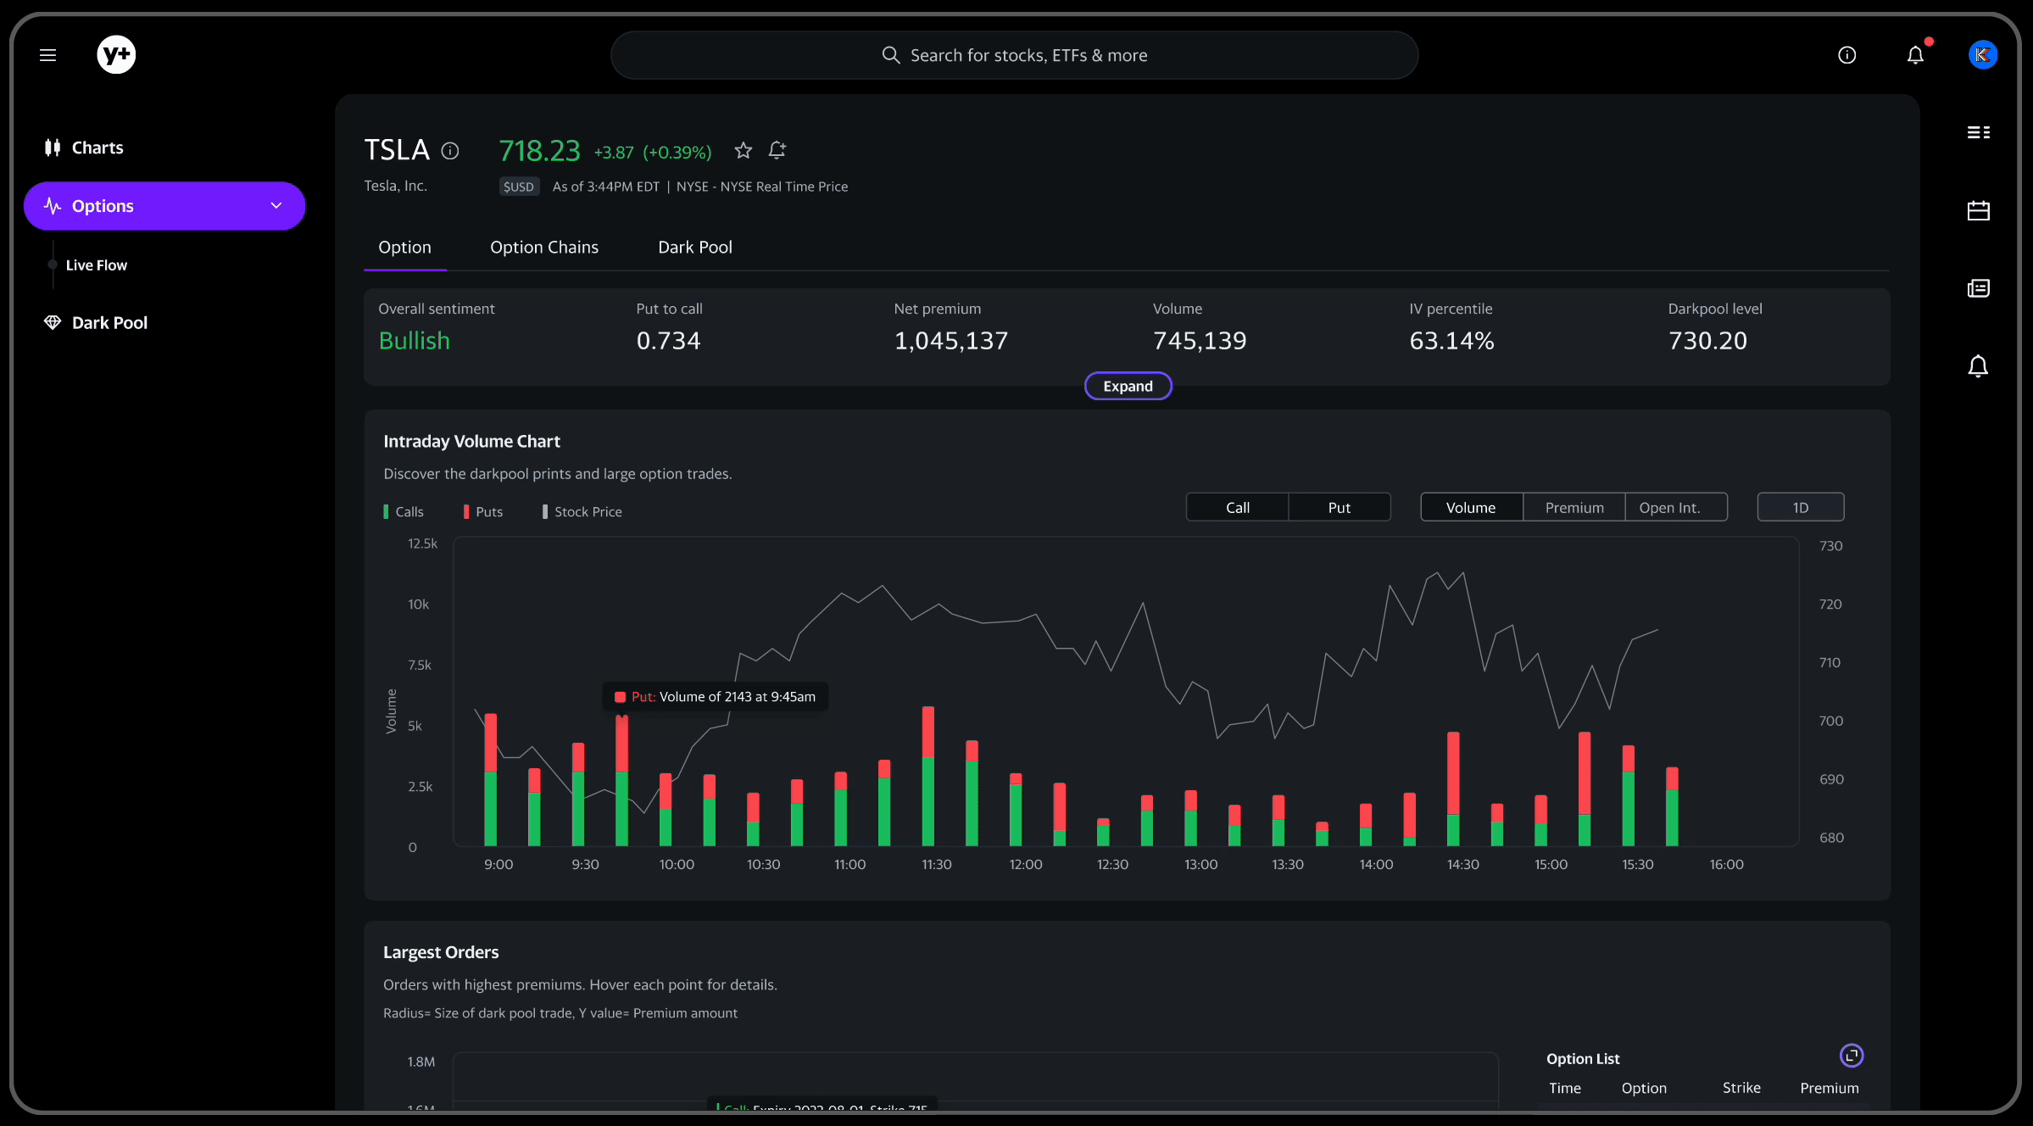The image size is (2033, 1126).
Task: Open notifications bell in top bar
Action: pyautogui.click(x=1915, y=55)
